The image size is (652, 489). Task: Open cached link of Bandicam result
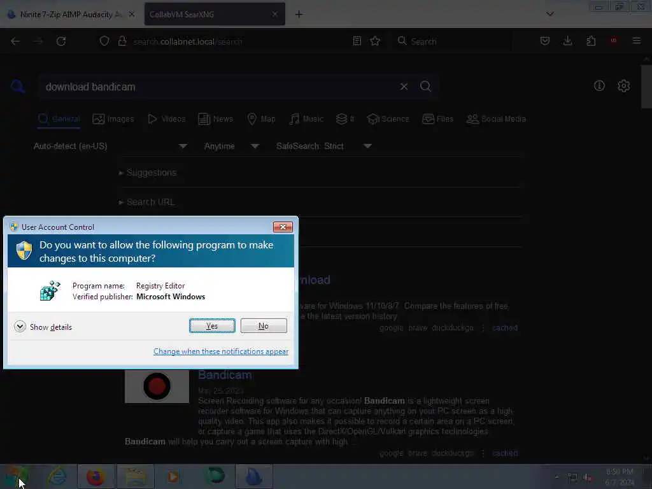coord(505,453)
